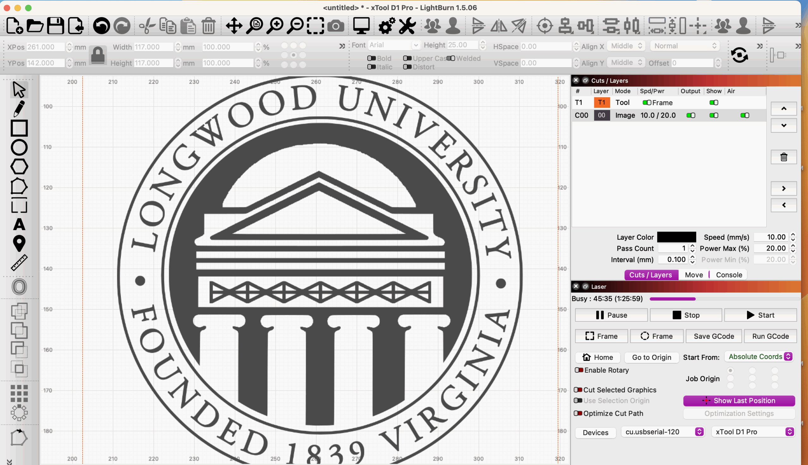Pause the running laser job
This screenshot has width=808, height=465.
[x=611, y=315]
